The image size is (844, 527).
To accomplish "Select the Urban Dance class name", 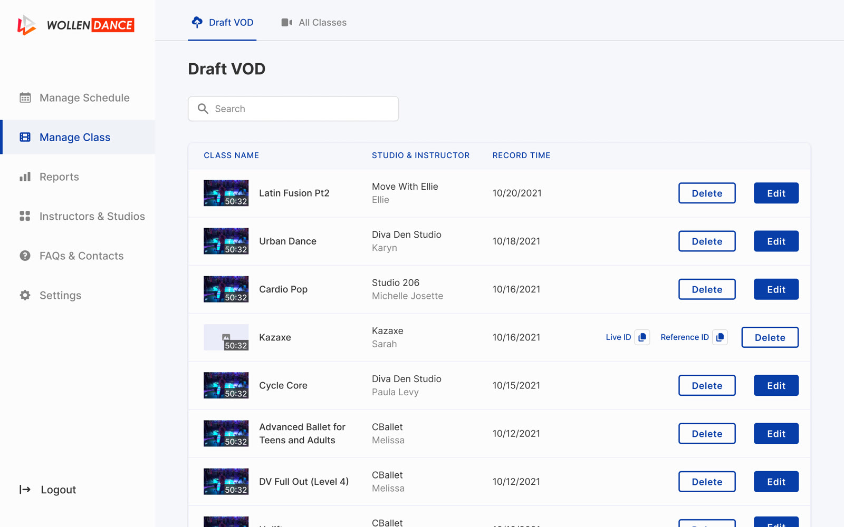I will 288,241.
